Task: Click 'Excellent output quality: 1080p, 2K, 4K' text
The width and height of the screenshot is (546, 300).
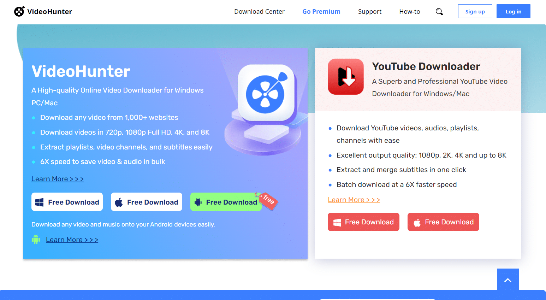Action: coord(421,155)
